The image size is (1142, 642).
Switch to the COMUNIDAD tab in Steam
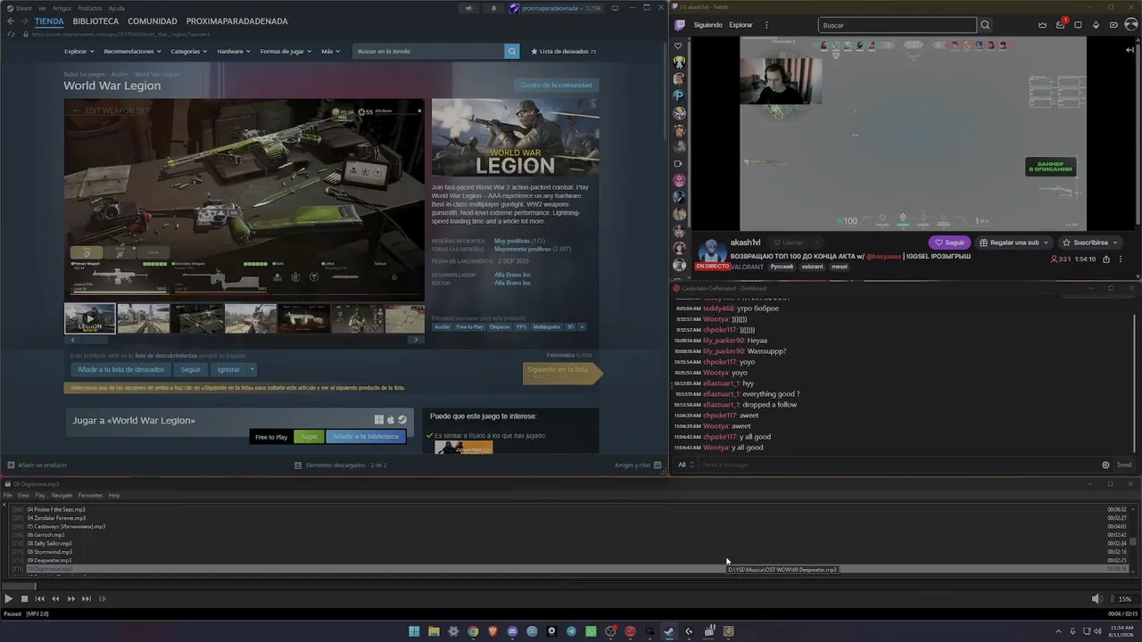153,21
